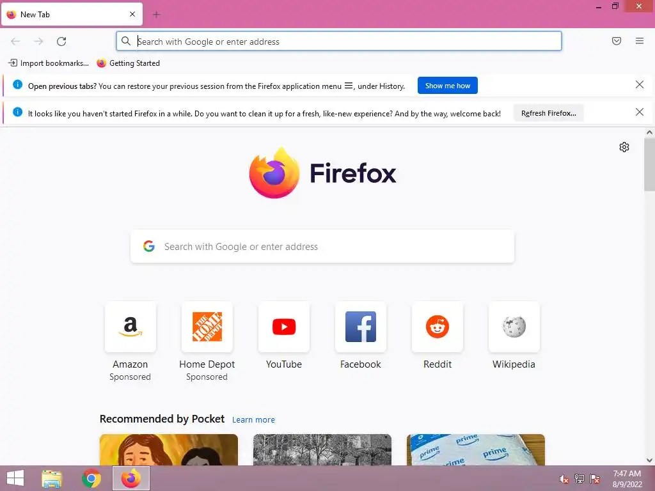The image size is (655, 491).
Task: Open the Save to Pocket icon
Action: pyautogui.click(x=617, y=41)
